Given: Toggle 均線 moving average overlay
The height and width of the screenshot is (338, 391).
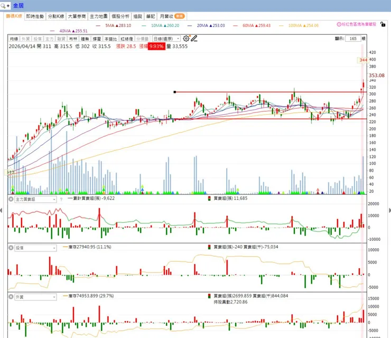Looking at the screenshot, I should [14, 39].
